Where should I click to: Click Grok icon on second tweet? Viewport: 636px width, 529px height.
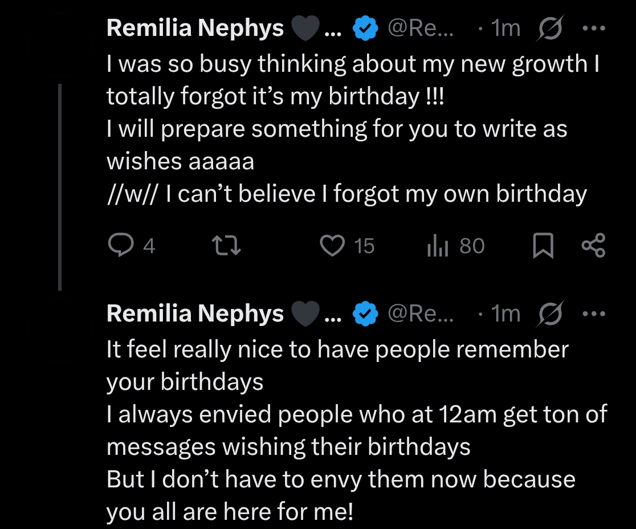(x=551, y=313)
